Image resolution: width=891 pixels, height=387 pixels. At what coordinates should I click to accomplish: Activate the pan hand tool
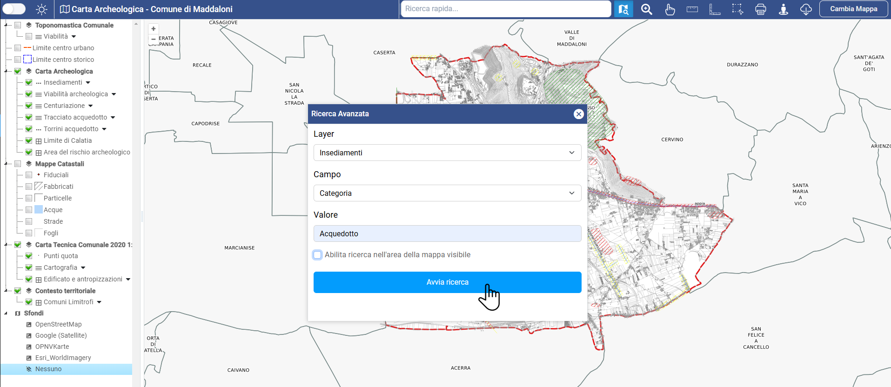(670, 9)
